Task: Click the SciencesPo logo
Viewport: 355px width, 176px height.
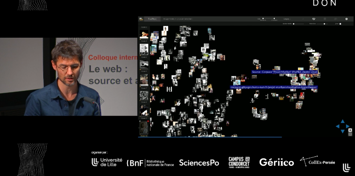Action: [x=199, y=162]
